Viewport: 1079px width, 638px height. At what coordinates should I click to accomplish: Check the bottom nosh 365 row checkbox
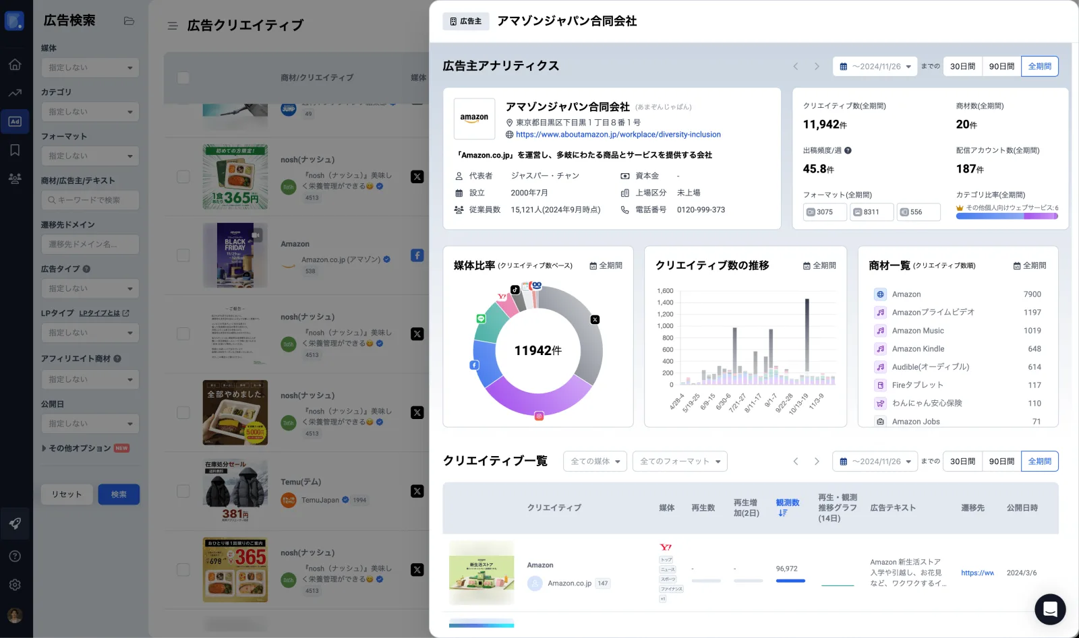pos(183,569)
